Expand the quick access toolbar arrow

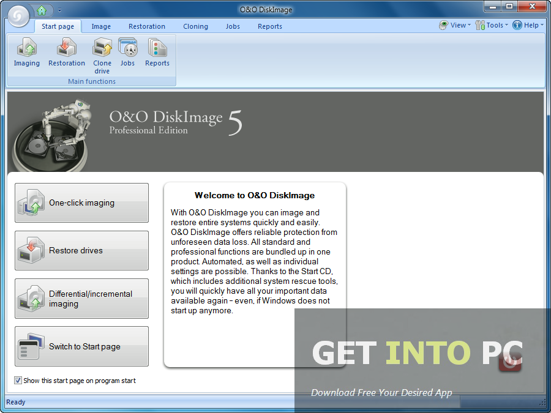click(x=60, y=10)
